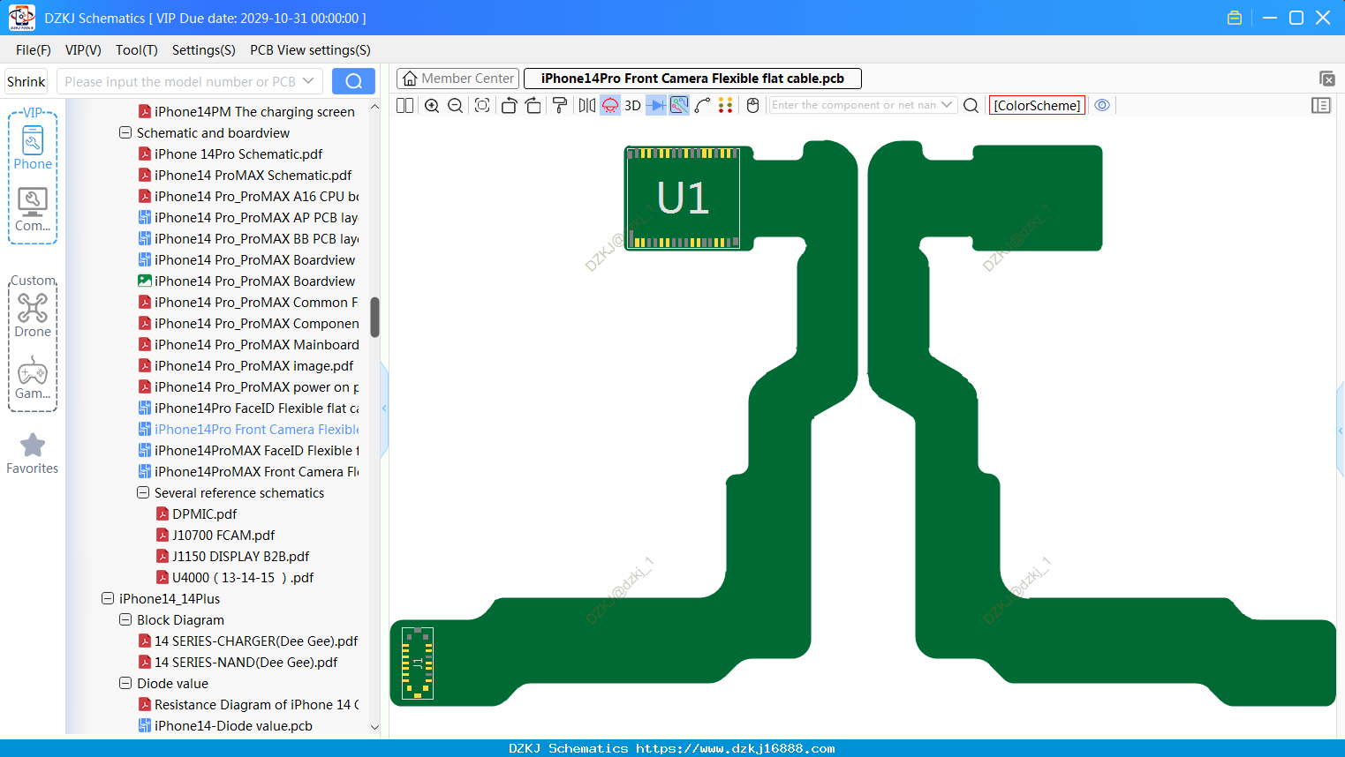
Task: Open the Settings(S) menu
Action: point(204,50)
